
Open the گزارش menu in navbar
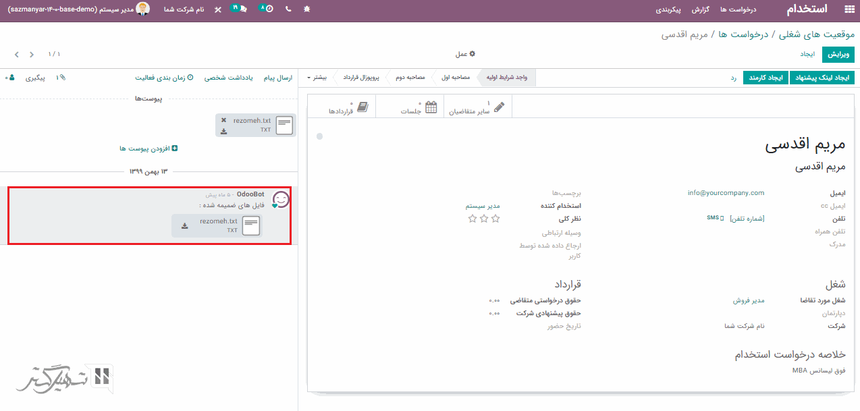704,9
